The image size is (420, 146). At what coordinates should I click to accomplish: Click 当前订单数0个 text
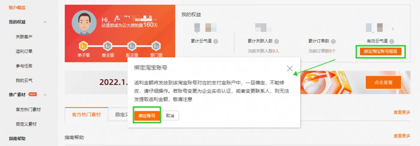pos(322,51)
